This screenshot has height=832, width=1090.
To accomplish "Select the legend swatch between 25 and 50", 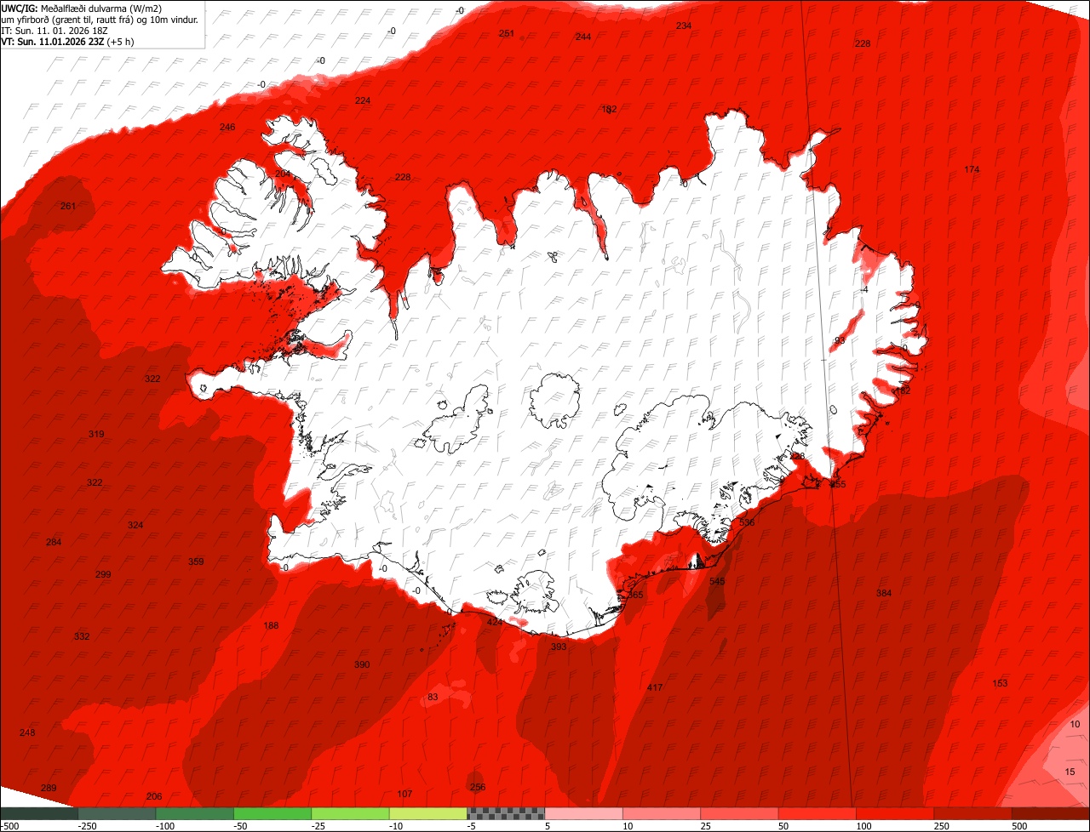I will (739, 813).
